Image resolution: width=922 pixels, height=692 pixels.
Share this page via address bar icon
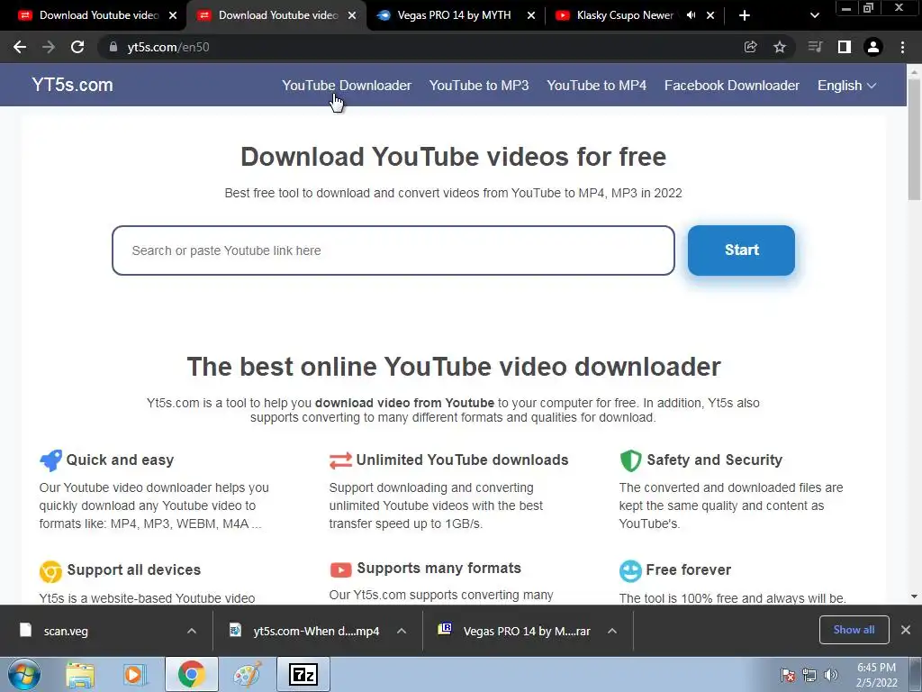click(x=750, y=47)
